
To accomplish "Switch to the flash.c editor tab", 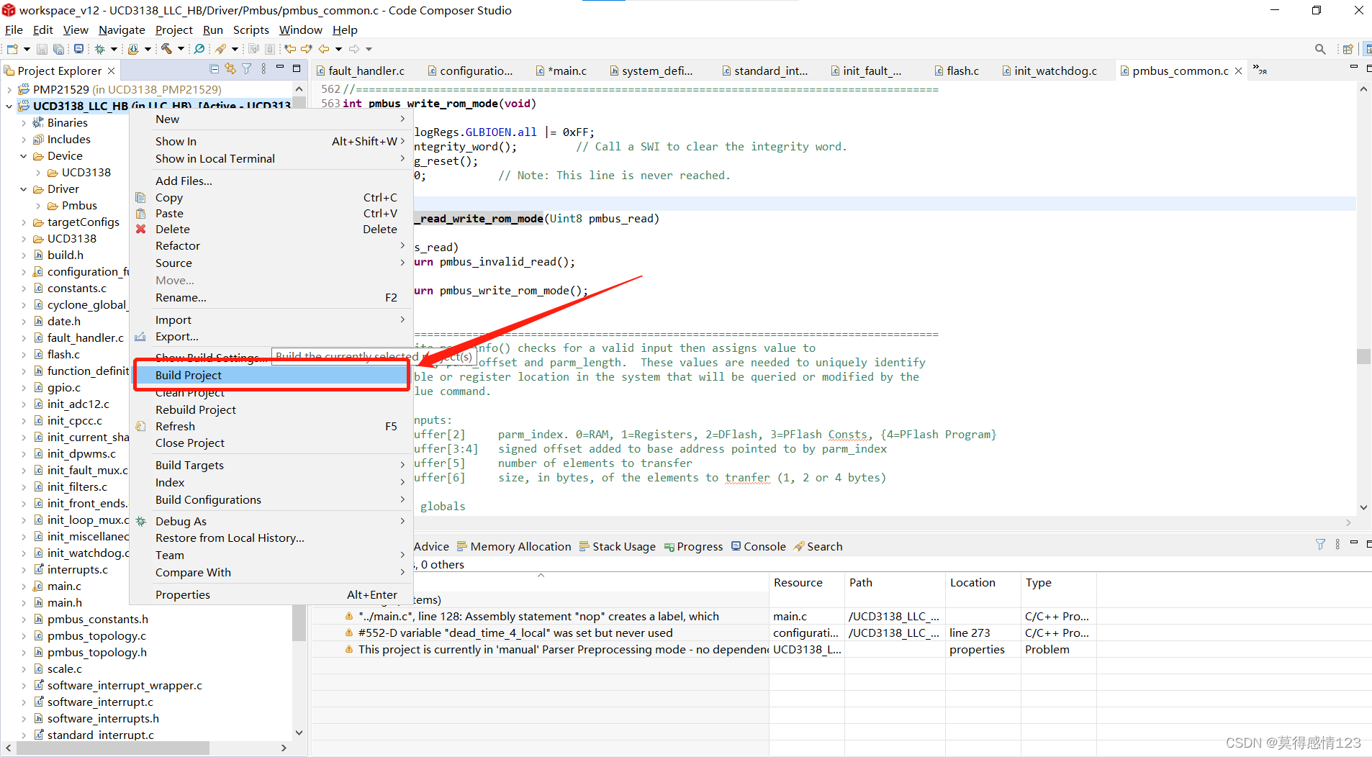I will pyautogui.click(x=957, y=71).
